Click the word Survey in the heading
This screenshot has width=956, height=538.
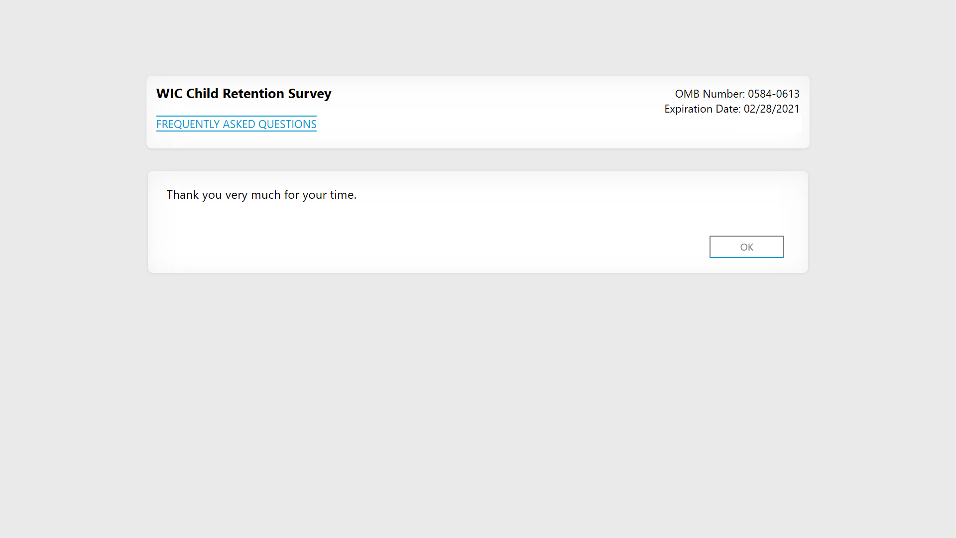tap(309, 94)
